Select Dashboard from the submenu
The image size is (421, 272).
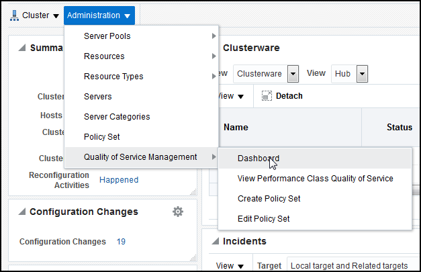(x=259, y=158)
